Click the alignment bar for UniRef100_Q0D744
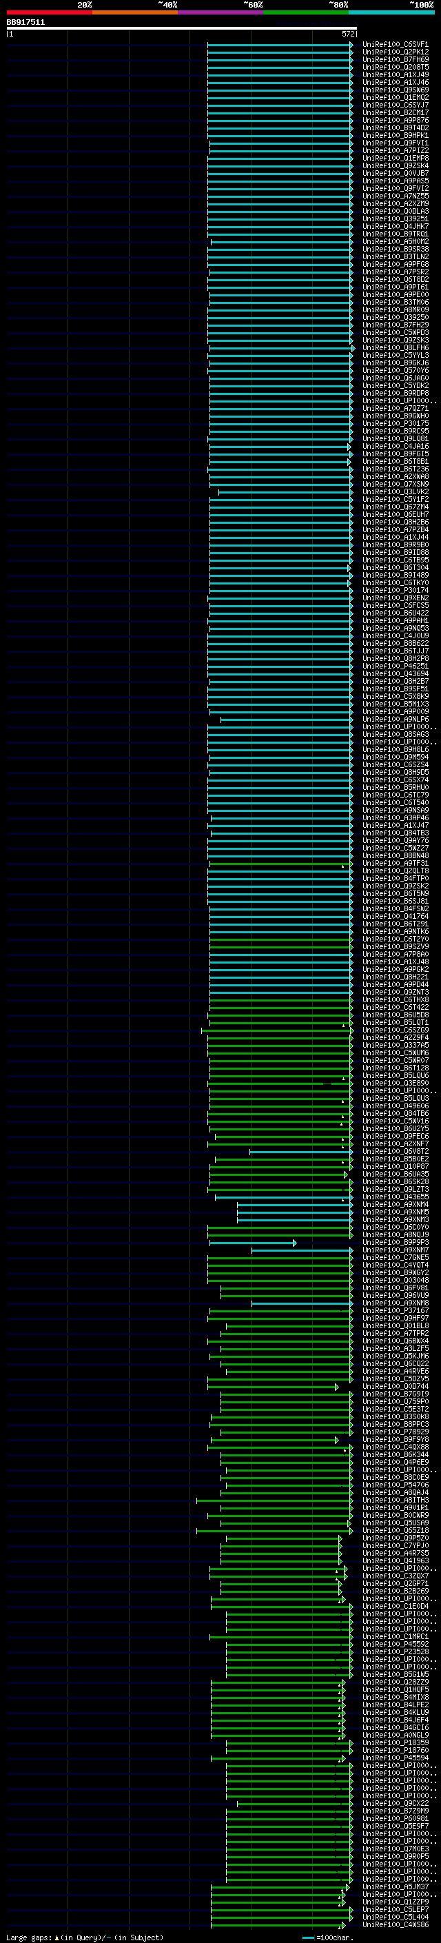The height and width of the screenshot is (1943, 441). pyautogui.click(x=273, y=1386)
